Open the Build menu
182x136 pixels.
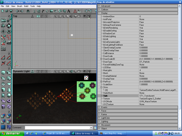pyautogui.click(x=26, y=6)
